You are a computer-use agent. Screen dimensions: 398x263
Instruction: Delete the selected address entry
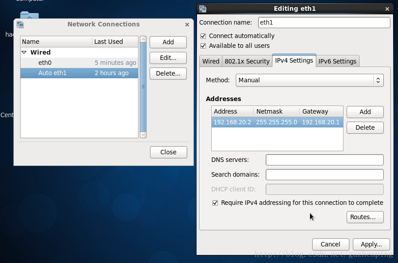point(365,127)
